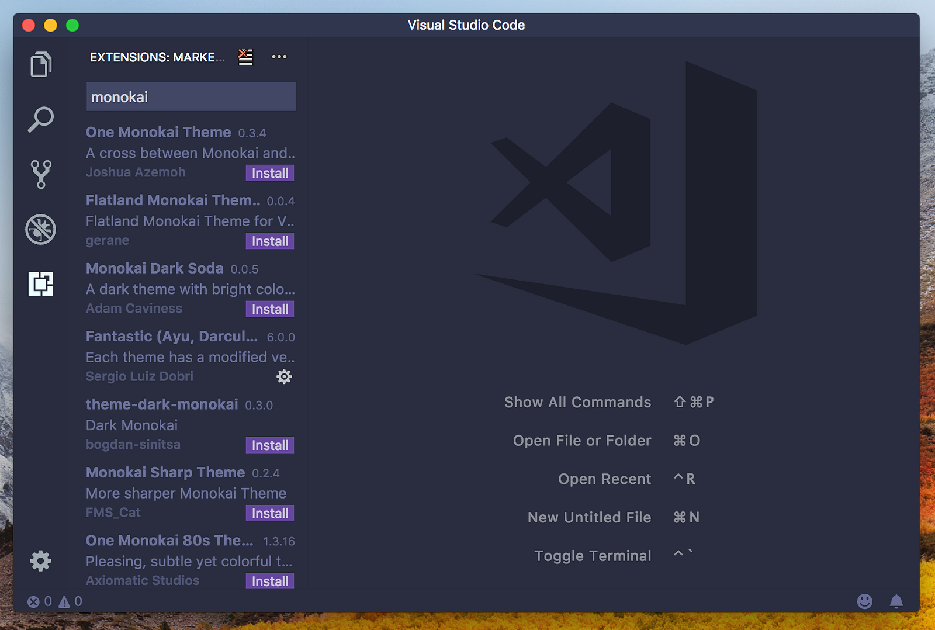Install Flatland Monokai Theme
The image size is (935, 630).
(269, 241)
